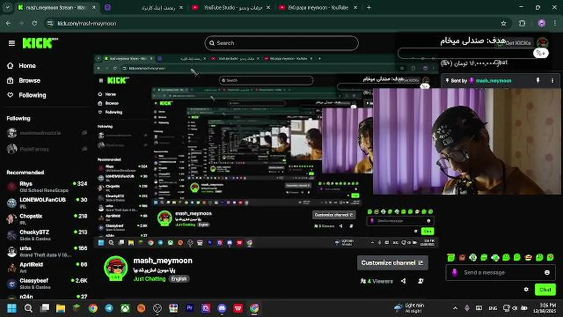This screenshot has width=563, height=317.
Task: Open the emoji picker in chat box
Action: tap(547, 273)
